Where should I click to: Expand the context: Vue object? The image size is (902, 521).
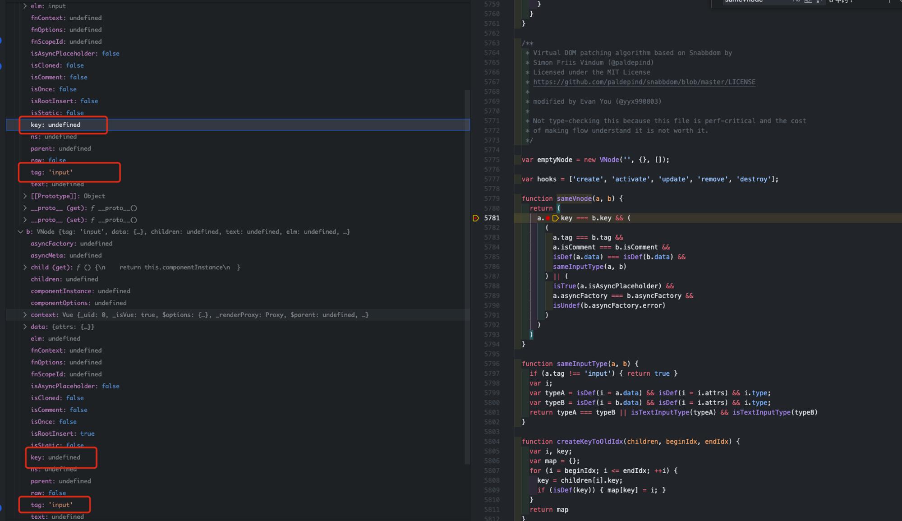pos(25,315)
